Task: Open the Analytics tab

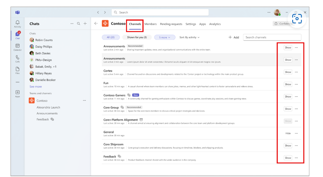Action: (215, 24)
